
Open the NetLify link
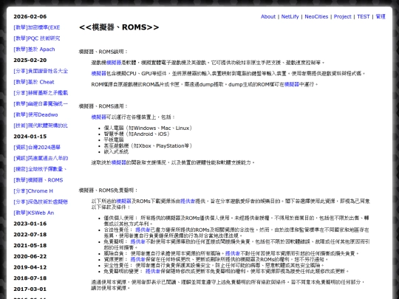click(290, 16)
